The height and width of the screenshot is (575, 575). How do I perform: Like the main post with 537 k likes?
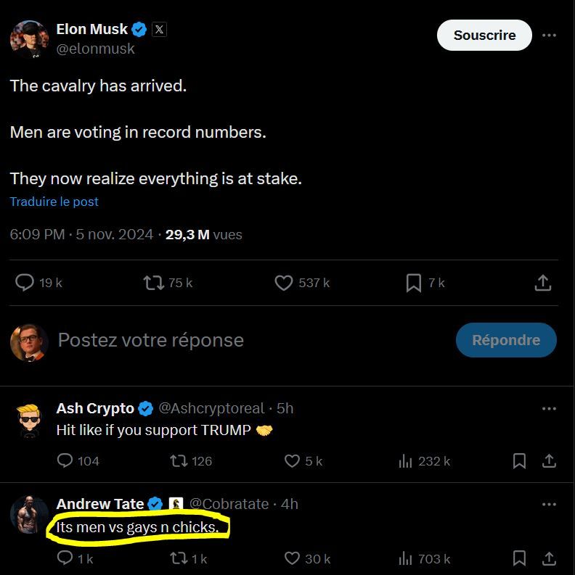(x=284, y=283)
